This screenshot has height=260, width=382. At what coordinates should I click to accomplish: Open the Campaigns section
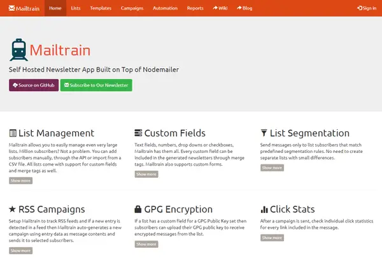pos(132,8)
